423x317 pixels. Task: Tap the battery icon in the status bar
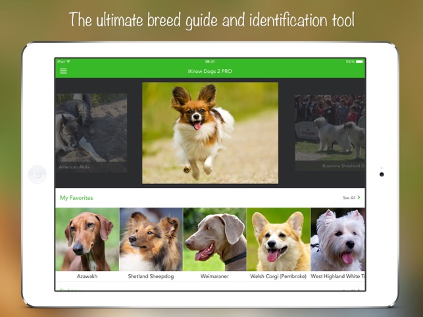[x=359, y=62]
